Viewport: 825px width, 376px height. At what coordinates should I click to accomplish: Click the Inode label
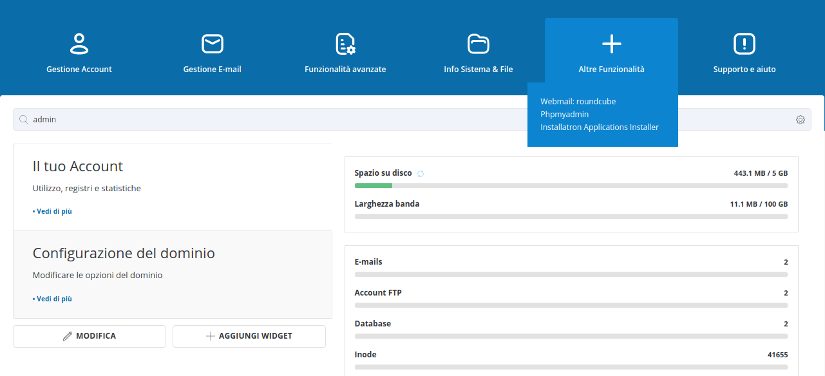pyautogui.click(x=366, y=355)
